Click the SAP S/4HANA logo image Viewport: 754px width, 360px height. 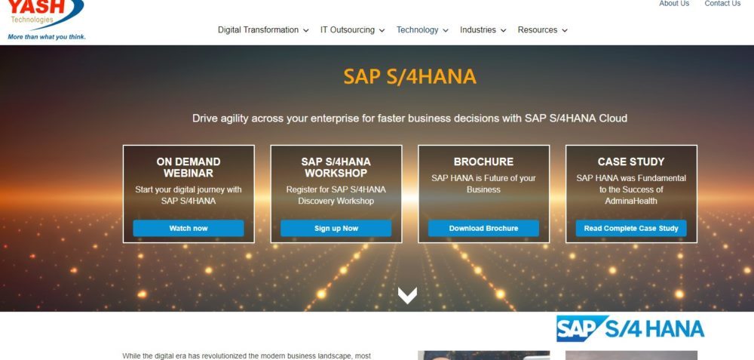630,329
